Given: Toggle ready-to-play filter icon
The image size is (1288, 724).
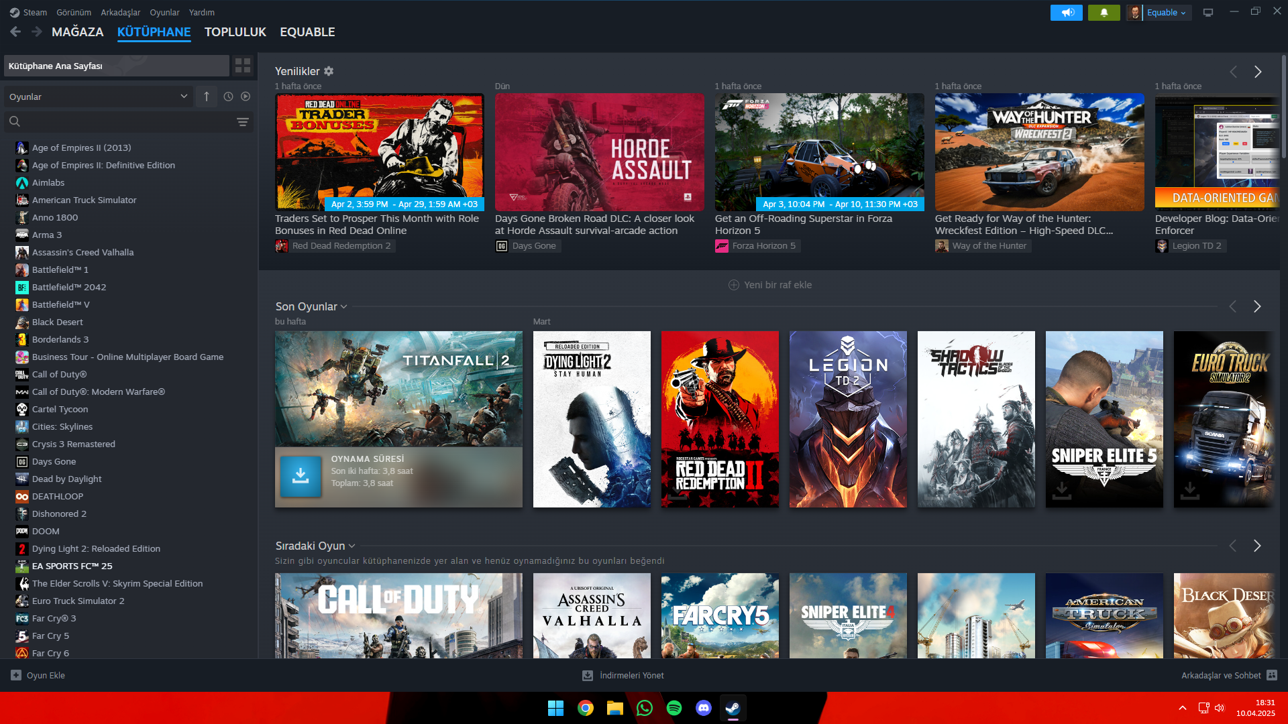Looking at the screenshot, I should pyautogui.click(x=246, y=97).
